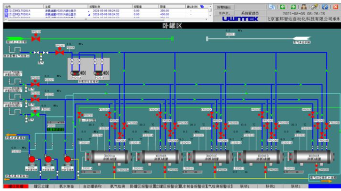Open the user login icon

pos(304,7)
